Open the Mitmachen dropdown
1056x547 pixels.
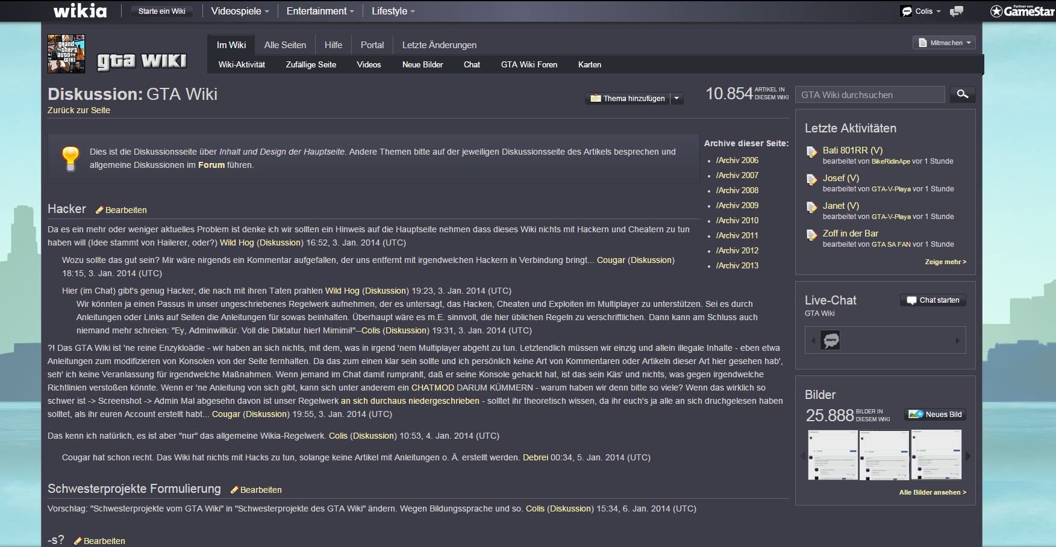pos(944,43)
